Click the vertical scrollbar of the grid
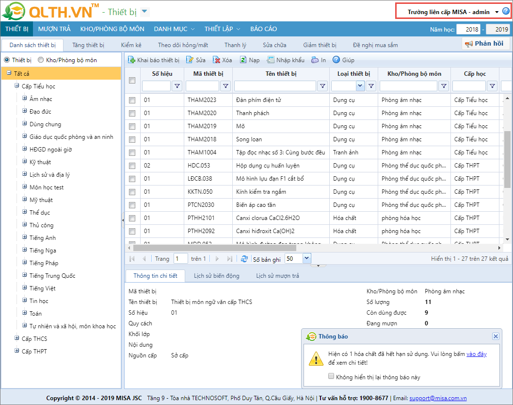This screenshot has height=405, width=513. [x=507, y=159]
